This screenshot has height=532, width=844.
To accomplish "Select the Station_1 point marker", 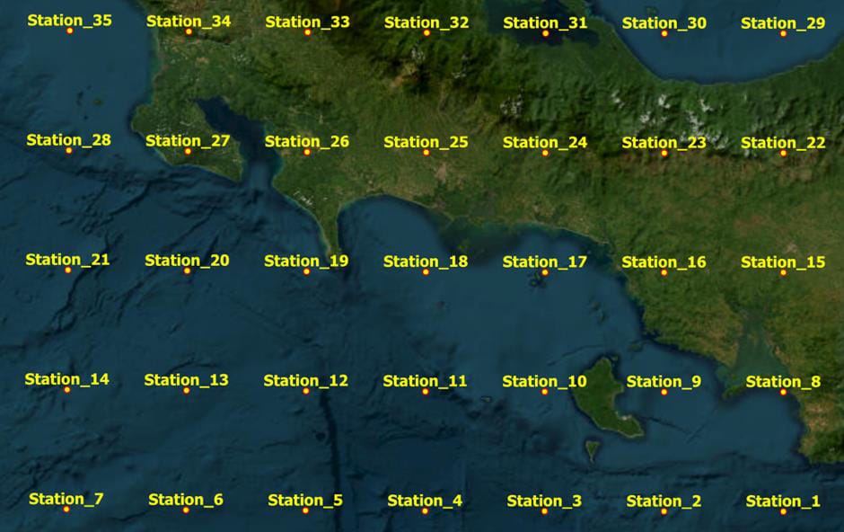I will coord(783,511).
